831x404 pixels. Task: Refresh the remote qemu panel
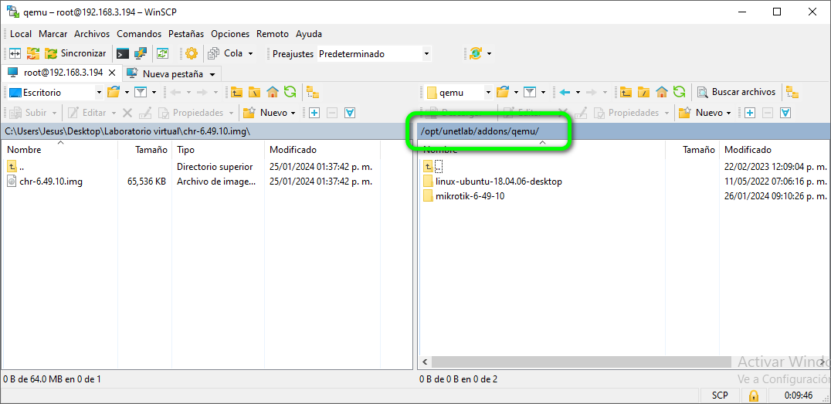tap(679, 92)
